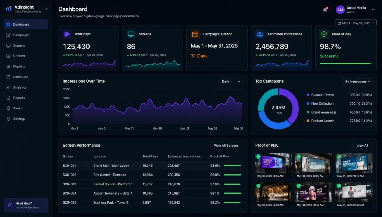382x217 pixels.
Task: Click the Campaigns sidebar icon
Action: 9,35
